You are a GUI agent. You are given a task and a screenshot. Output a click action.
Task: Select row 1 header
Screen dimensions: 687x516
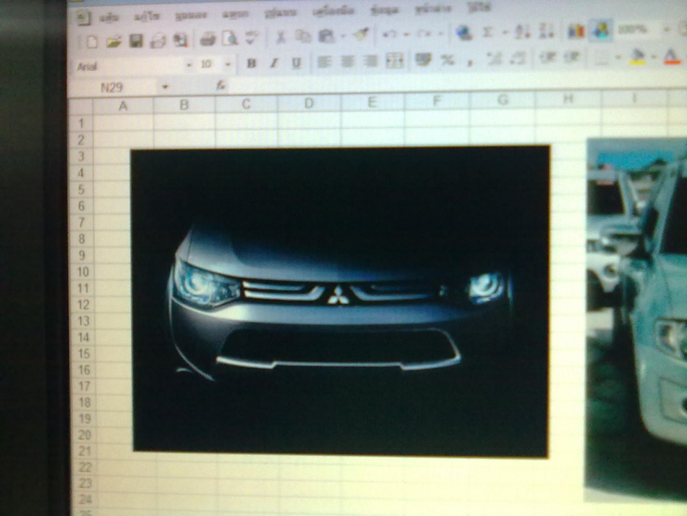81,123
